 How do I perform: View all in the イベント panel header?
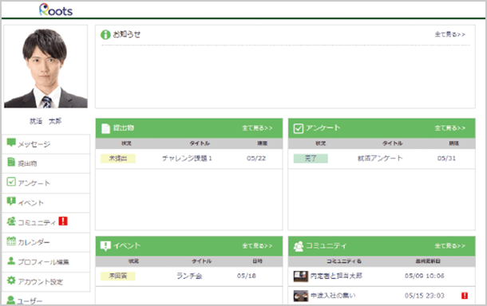pyautogui.click(x=257, y=245)
